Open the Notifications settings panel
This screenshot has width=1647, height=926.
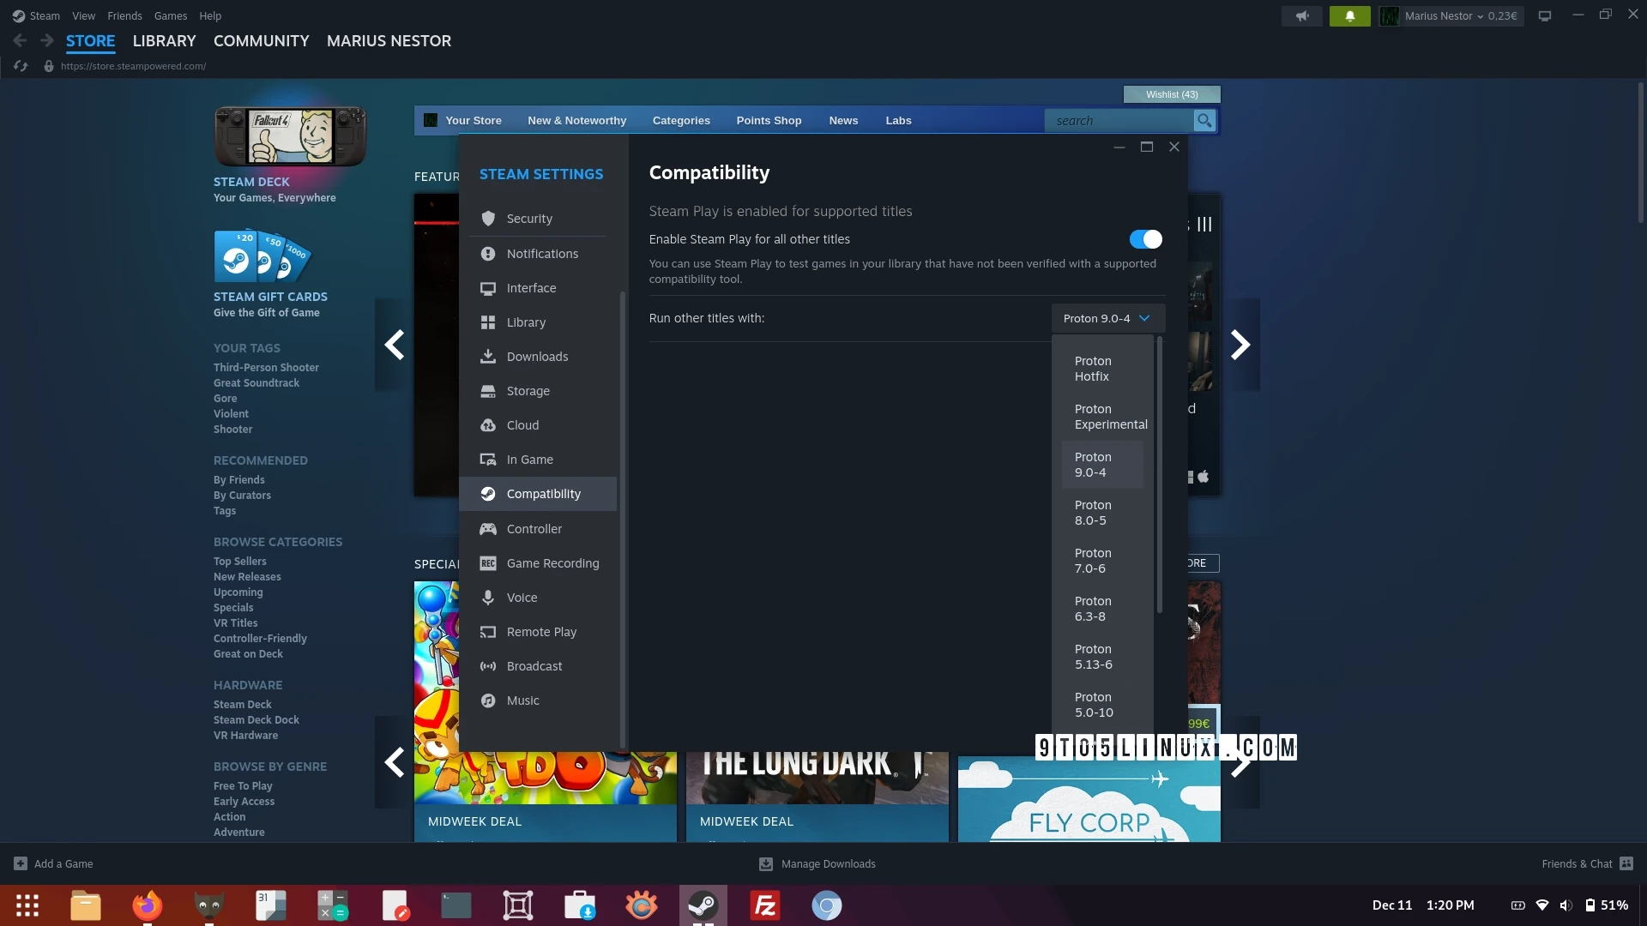[x=542, y=253]
